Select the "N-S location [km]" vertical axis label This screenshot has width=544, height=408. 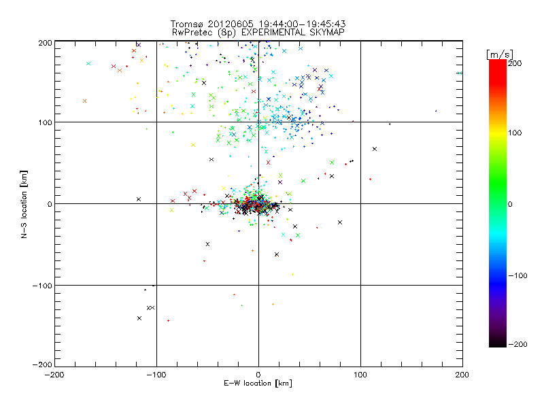24,205
